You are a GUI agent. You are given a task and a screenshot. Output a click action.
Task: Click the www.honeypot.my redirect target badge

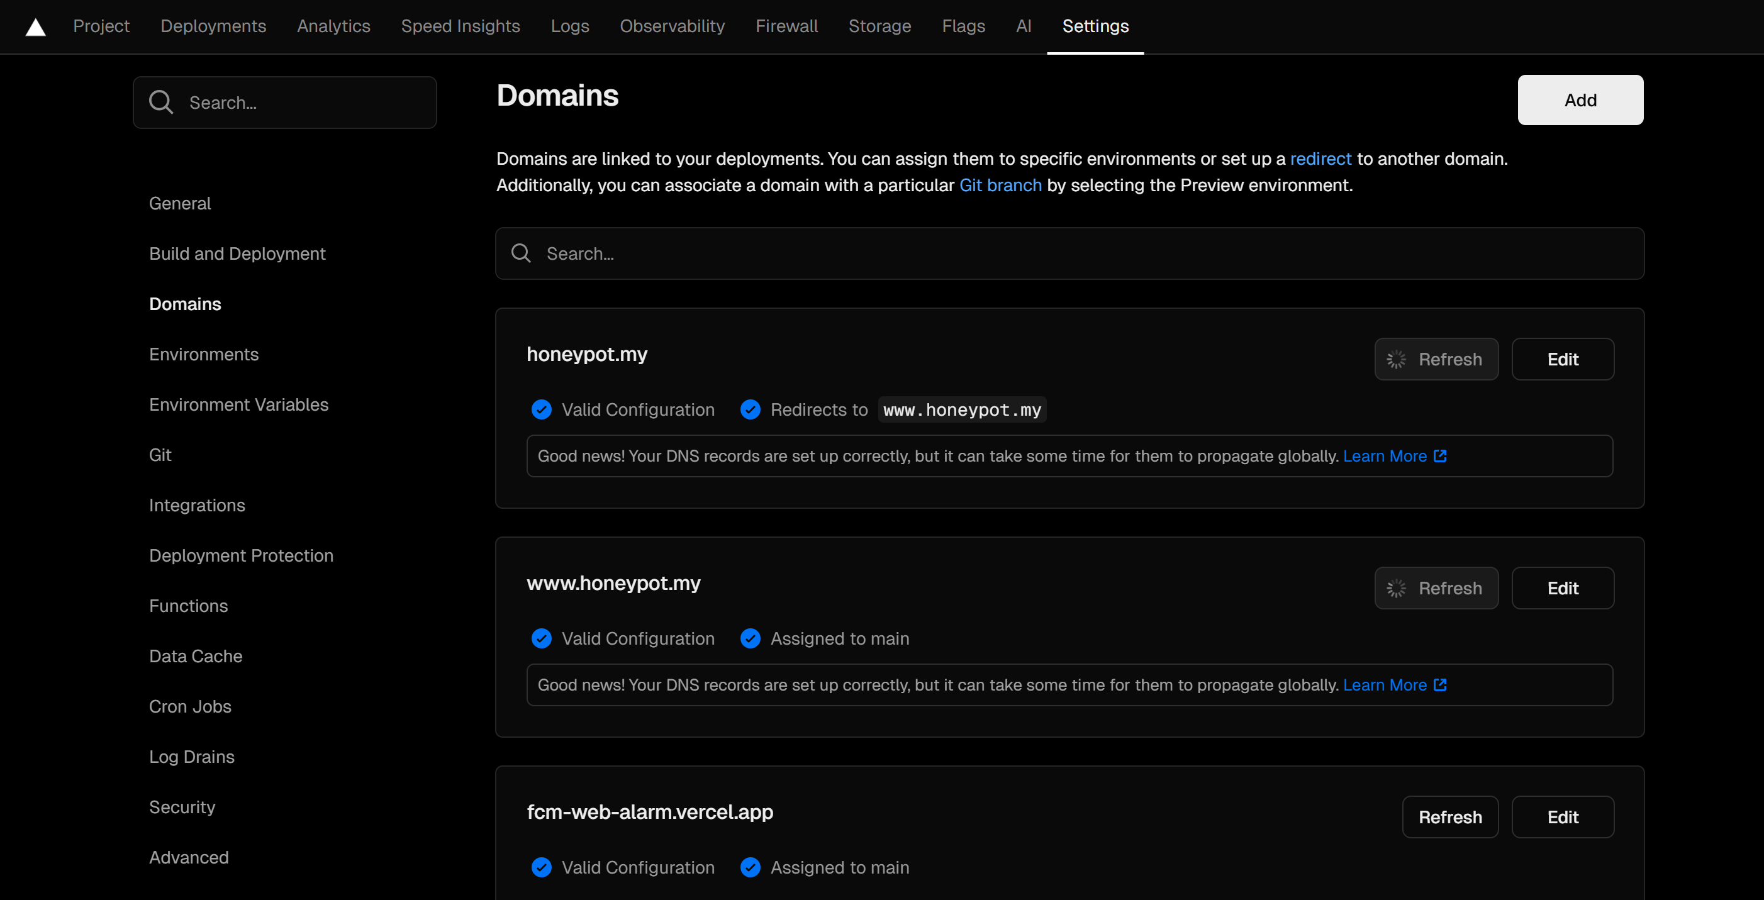[961, 410]
